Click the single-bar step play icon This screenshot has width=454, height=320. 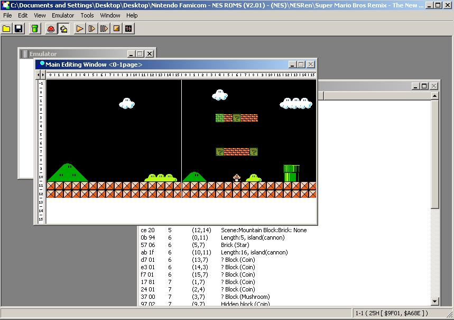tap(92, 29)
